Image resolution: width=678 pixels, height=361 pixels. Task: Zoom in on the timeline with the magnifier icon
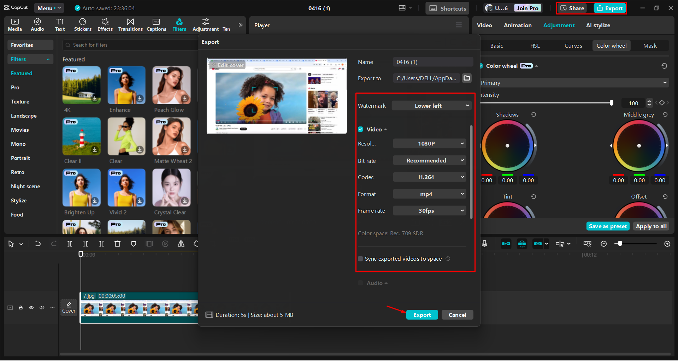(x=667, y=243)
